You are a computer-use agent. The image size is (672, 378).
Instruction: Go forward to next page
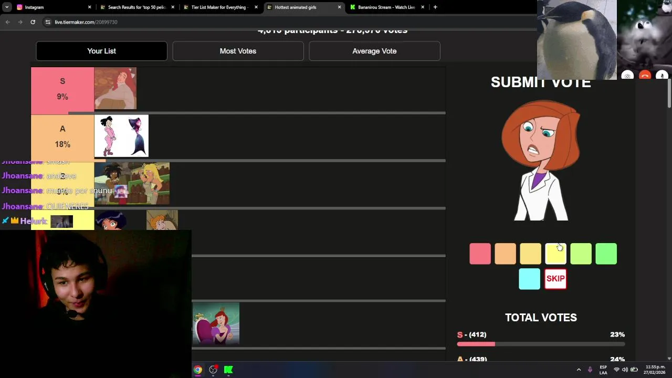[20, 22]
